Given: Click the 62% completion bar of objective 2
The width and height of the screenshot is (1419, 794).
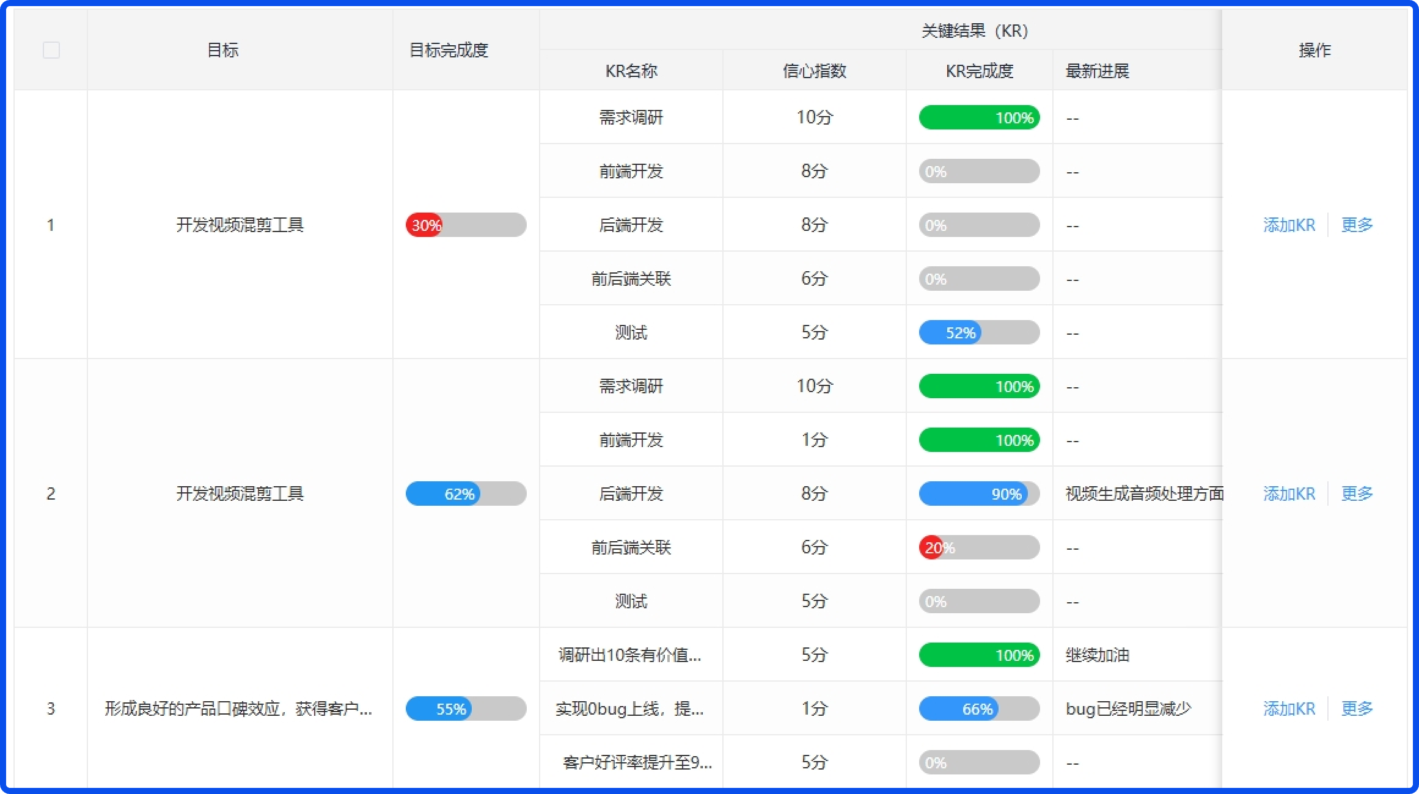Looking at the screenshot, I should click(466, 494).
